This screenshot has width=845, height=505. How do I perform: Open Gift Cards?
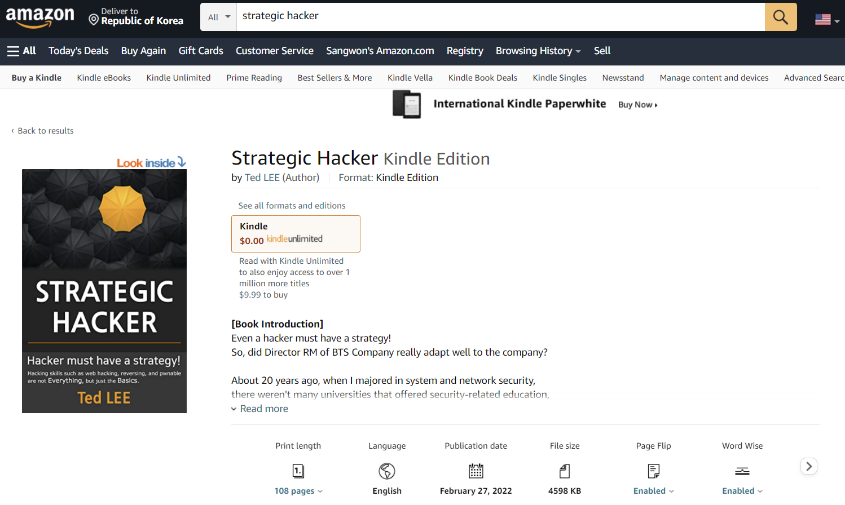coord(201,51)
